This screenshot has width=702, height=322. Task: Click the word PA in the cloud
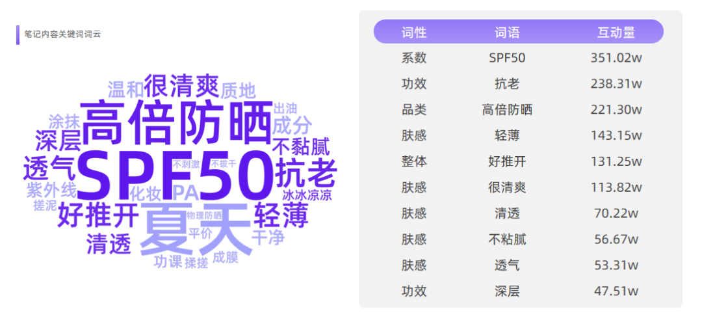[186, 193]
